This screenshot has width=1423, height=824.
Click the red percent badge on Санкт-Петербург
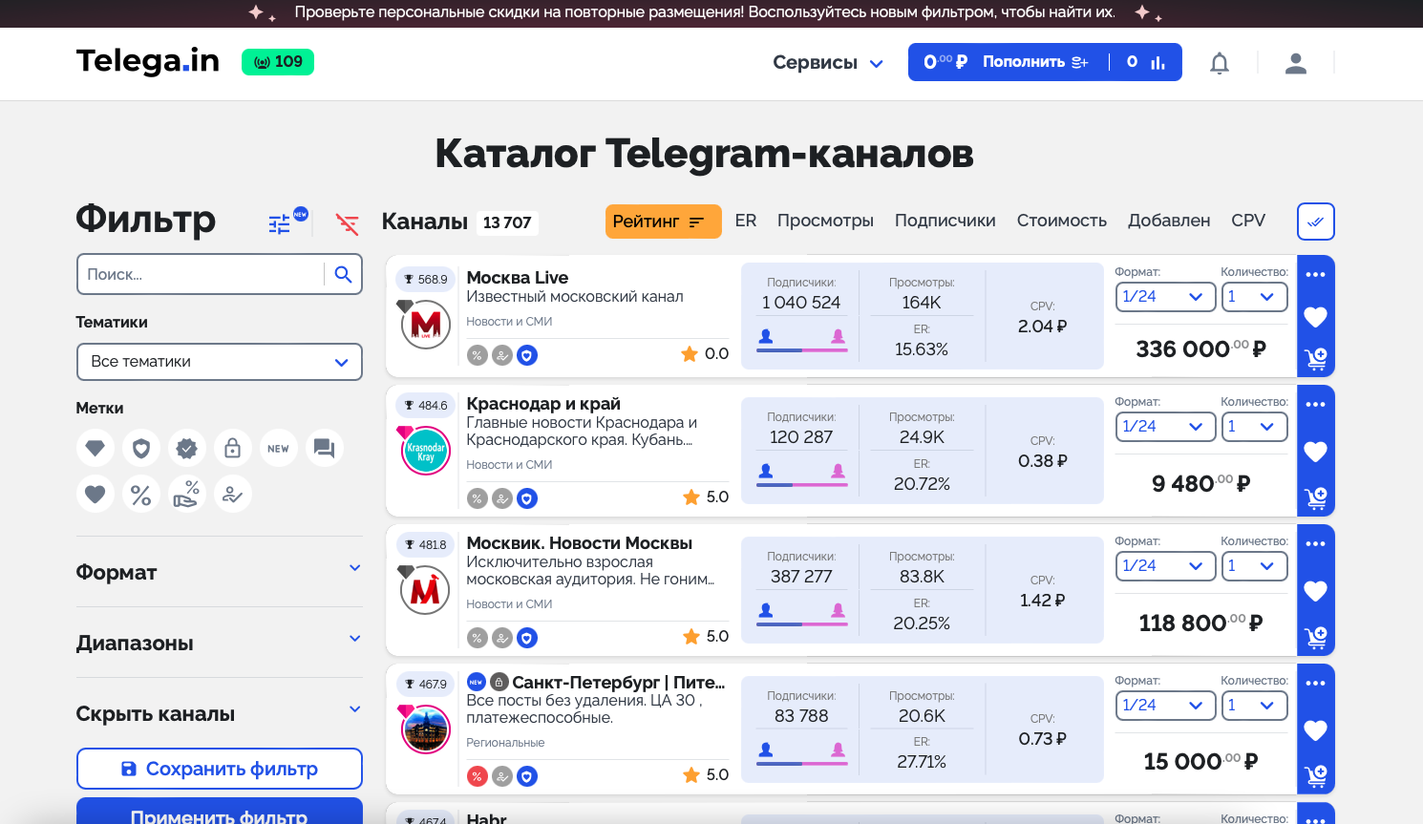tap(477, 776)
